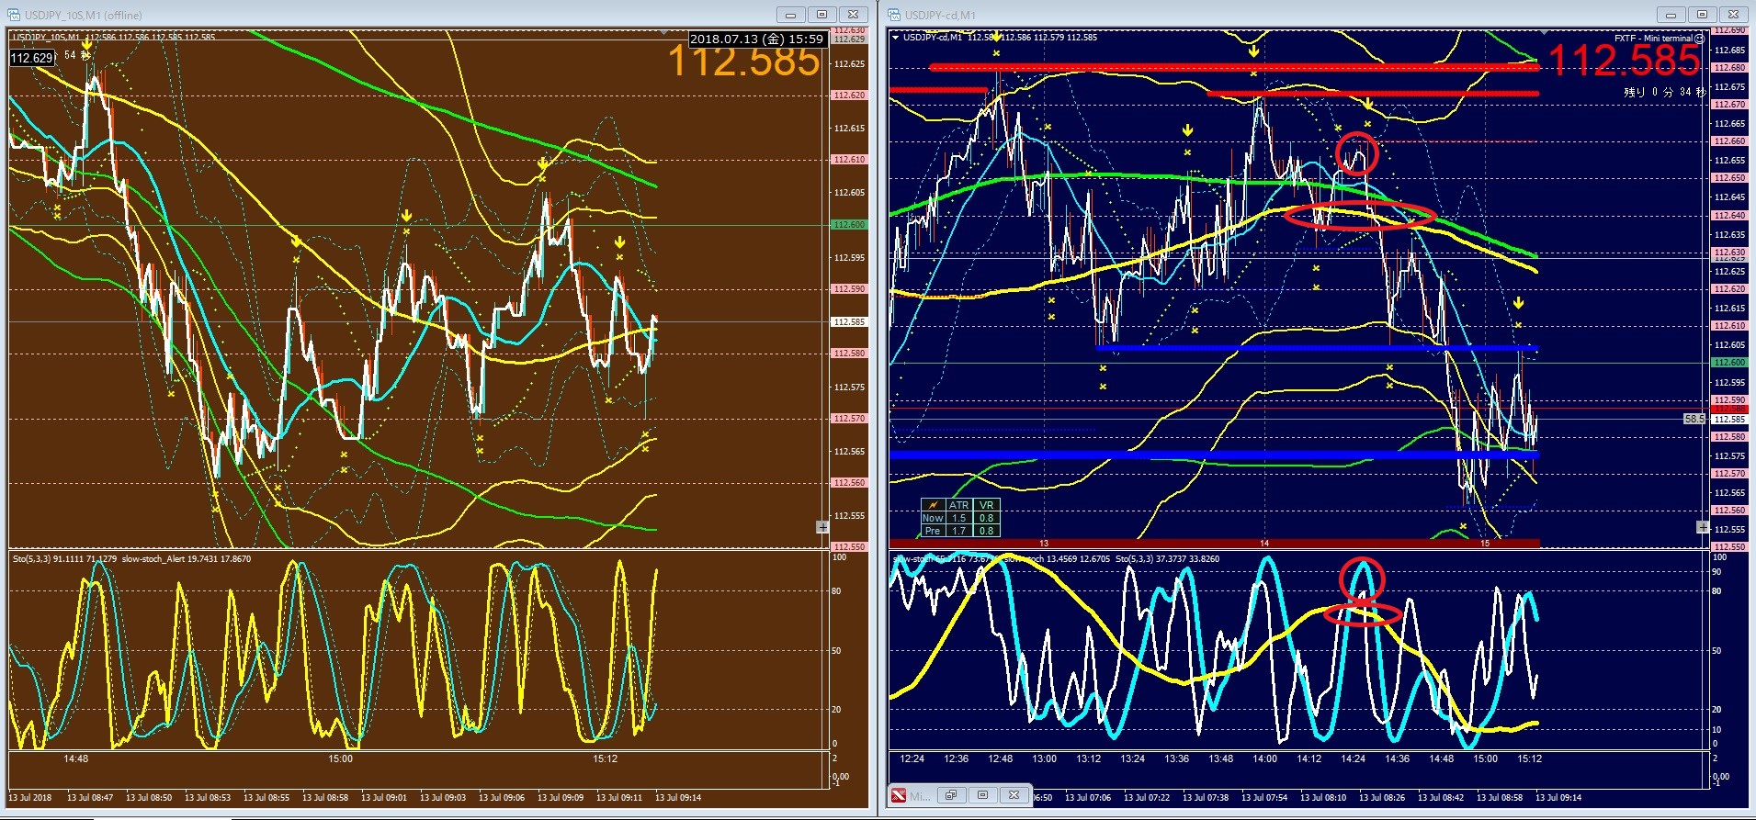The width and height of the screenshot is (1756, 820).
Task: Click the plus box in the brown chart corner
Action: coord(822,527)
